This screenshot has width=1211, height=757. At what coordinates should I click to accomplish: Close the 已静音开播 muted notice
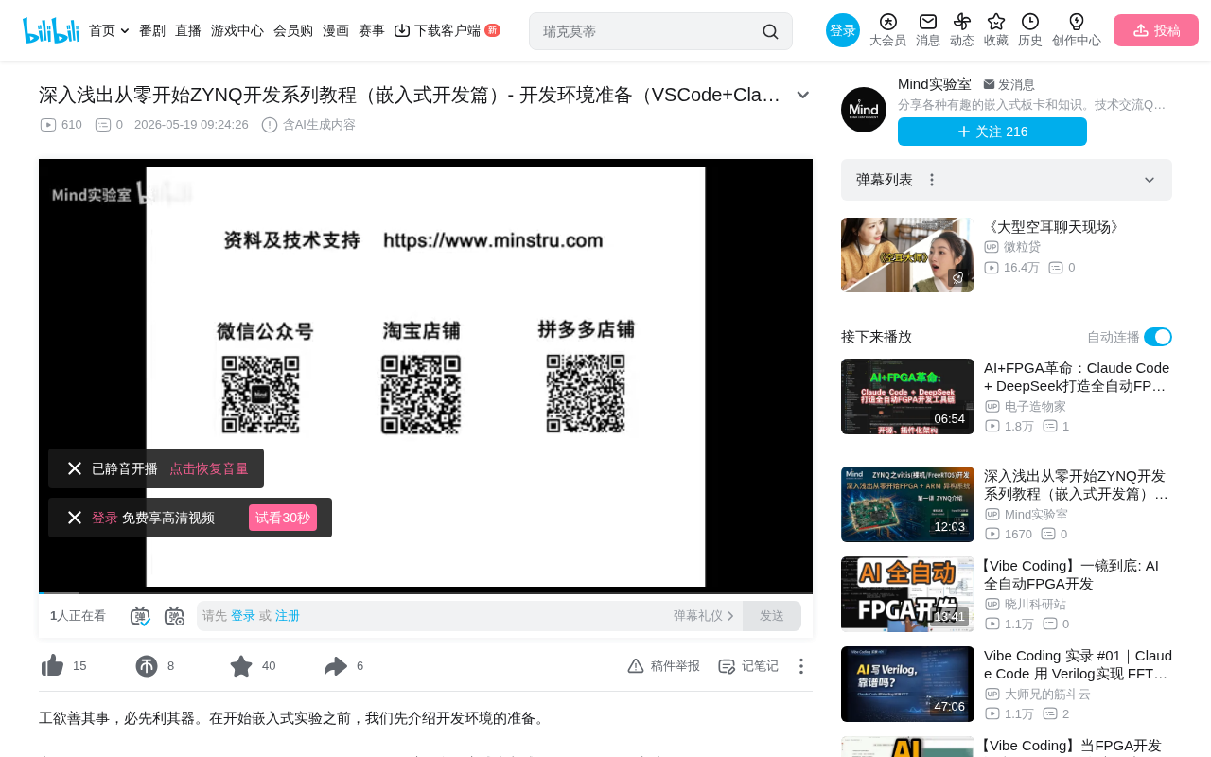(x=75, y=468)
